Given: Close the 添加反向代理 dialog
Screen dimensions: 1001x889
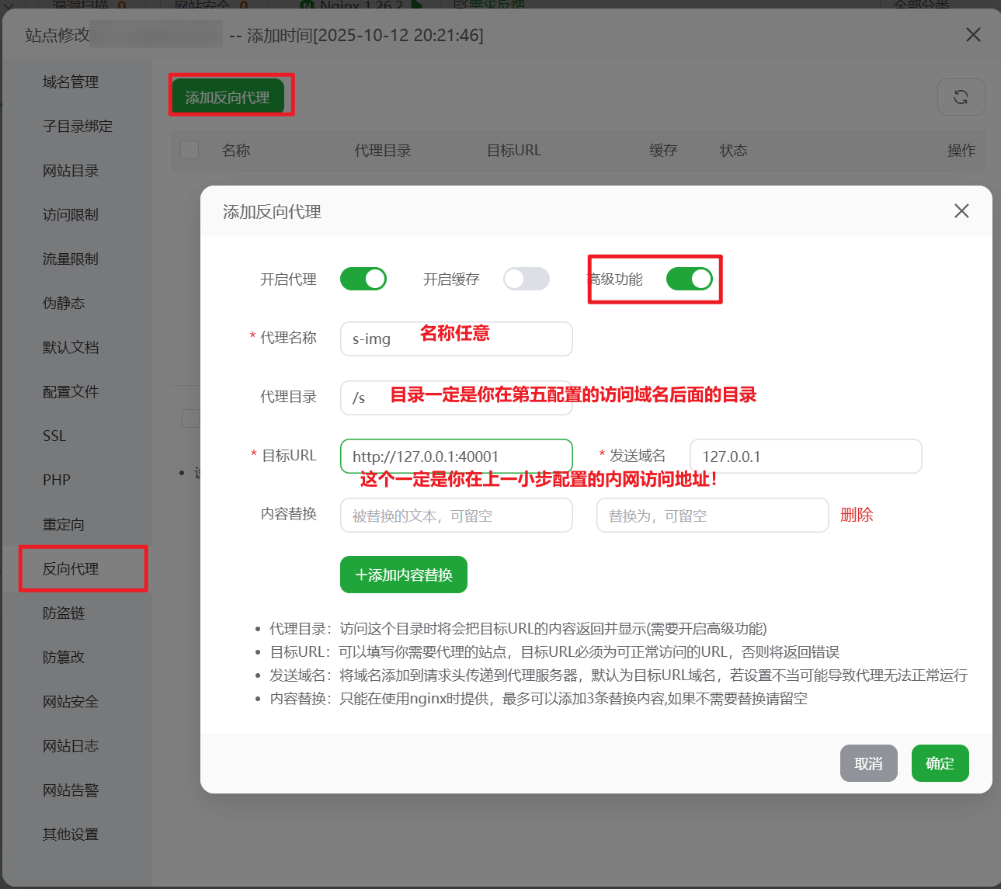Looking at the screenshot, I should click(961, 211).
